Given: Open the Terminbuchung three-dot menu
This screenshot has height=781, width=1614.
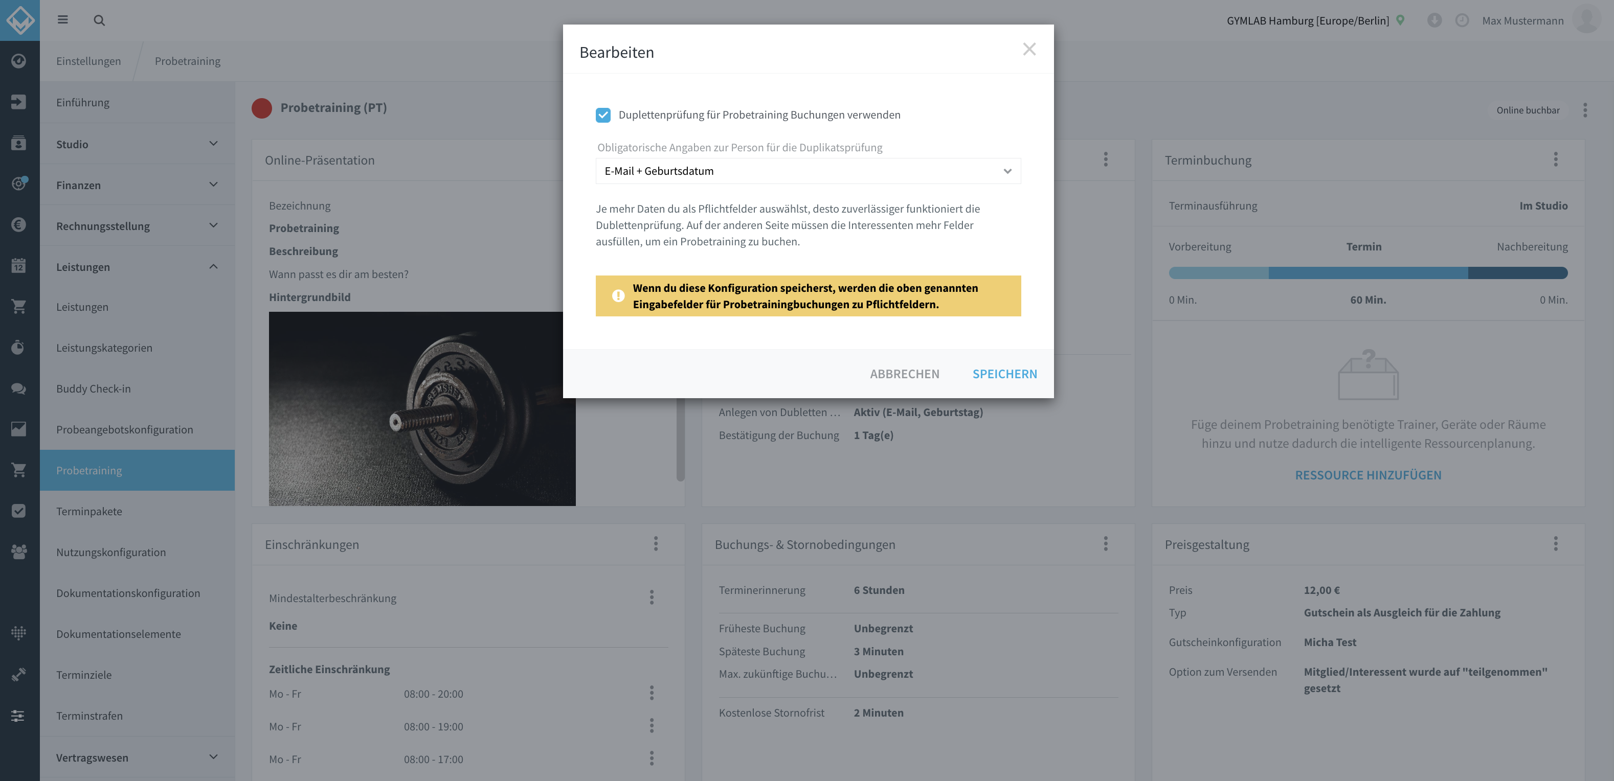Looking at the screenshot, I should tap(1555, 159).
